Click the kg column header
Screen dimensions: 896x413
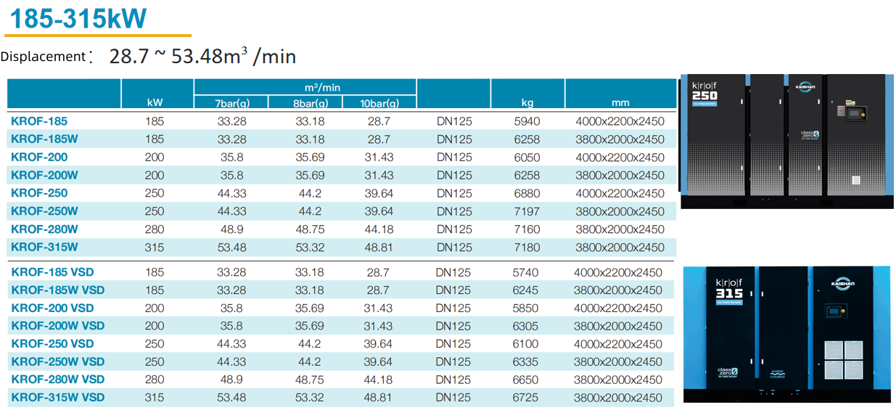[x=527, y=103]
